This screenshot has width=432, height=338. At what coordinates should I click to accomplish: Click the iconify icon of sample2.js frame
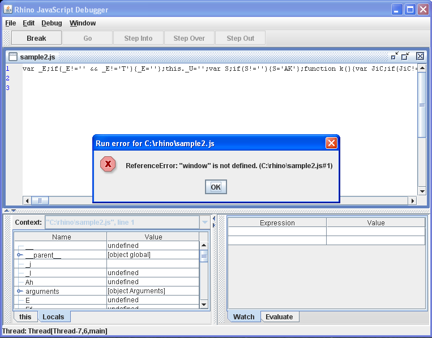(x=395, y=56)
